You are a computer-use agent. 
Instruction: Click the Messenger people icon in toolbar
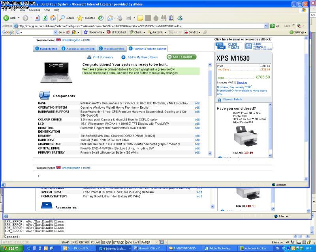[180, 18]
